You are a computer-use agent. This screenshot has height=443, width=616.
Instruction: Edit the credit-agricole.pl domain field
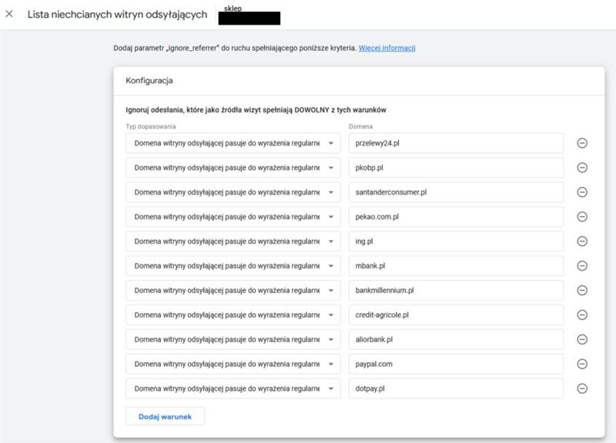pyautogui.click(x=455, y=315)
